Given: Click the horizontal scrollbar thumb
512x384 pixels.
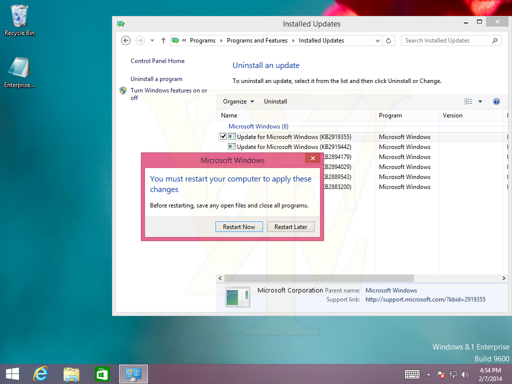Looking at the screenshot, I should [x=319, y=278].
